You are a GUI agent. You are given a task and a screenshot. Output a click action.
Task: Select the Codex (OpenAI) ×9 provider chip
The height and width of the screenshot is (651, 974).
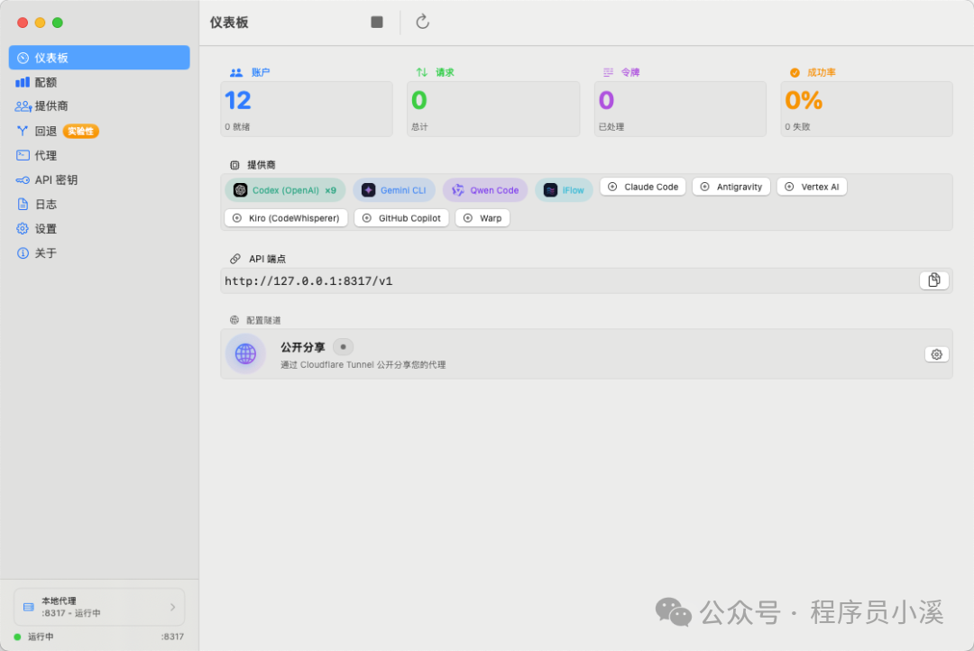pyautogui.click(x=285, y=190)
